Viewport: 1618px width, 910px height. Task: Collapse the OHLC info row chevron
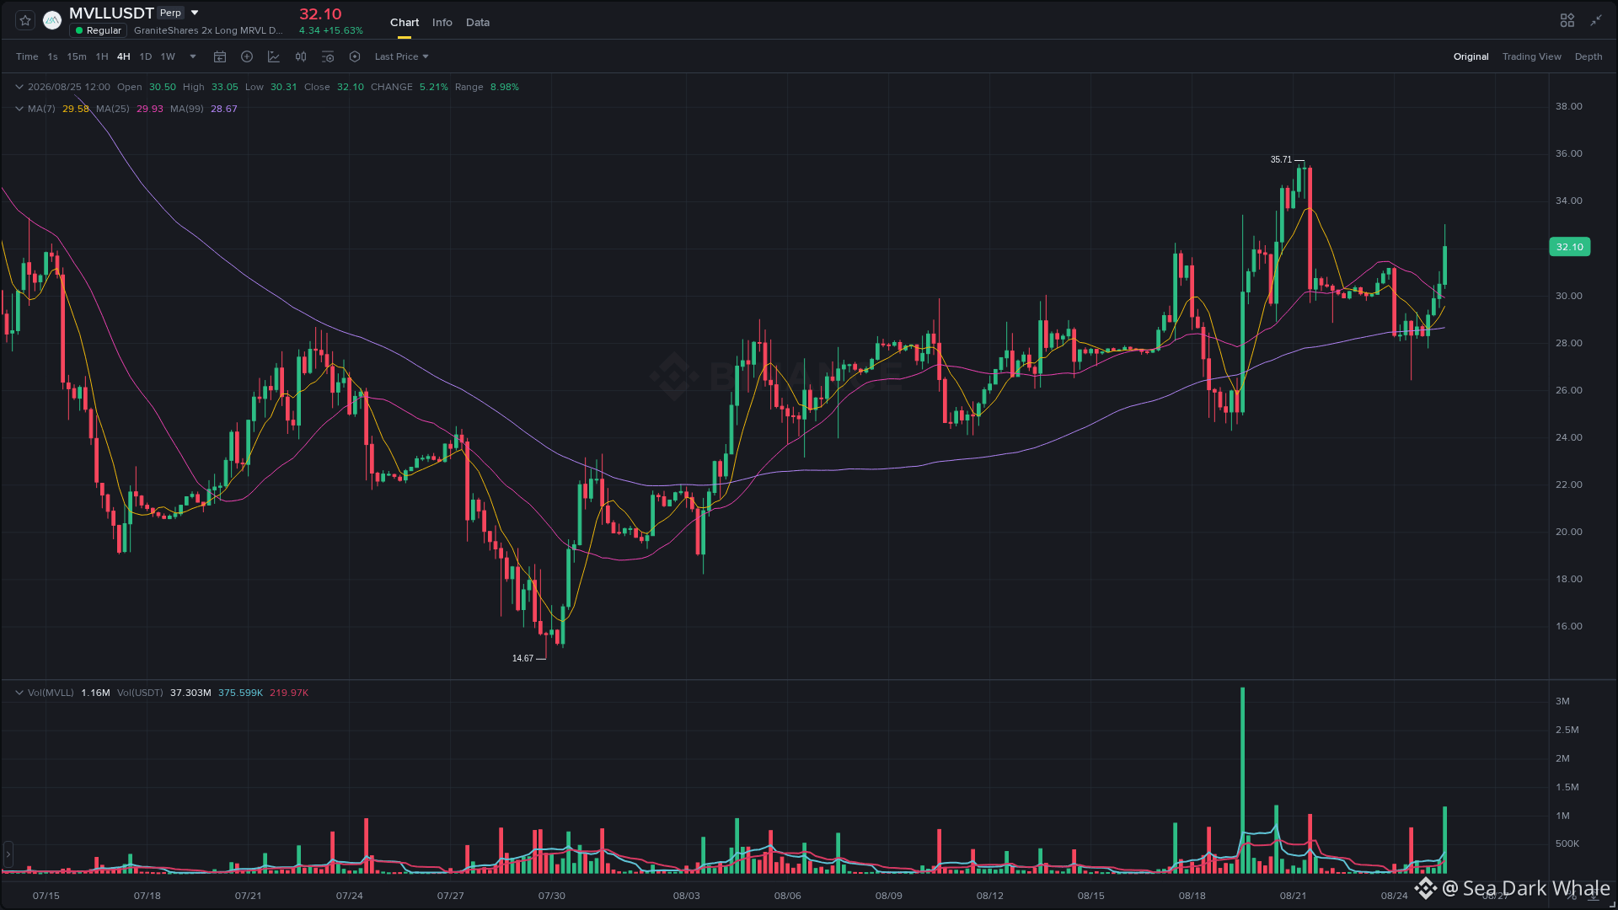(19, 87)
